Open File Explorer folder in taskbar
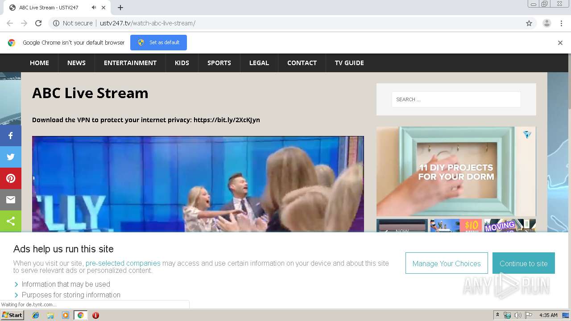 click(50, 315)
